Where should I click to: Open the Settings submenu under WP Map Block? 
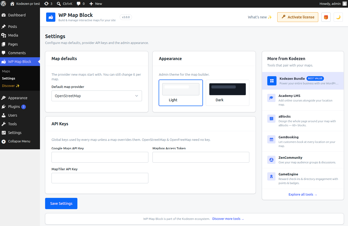(8, 78)
